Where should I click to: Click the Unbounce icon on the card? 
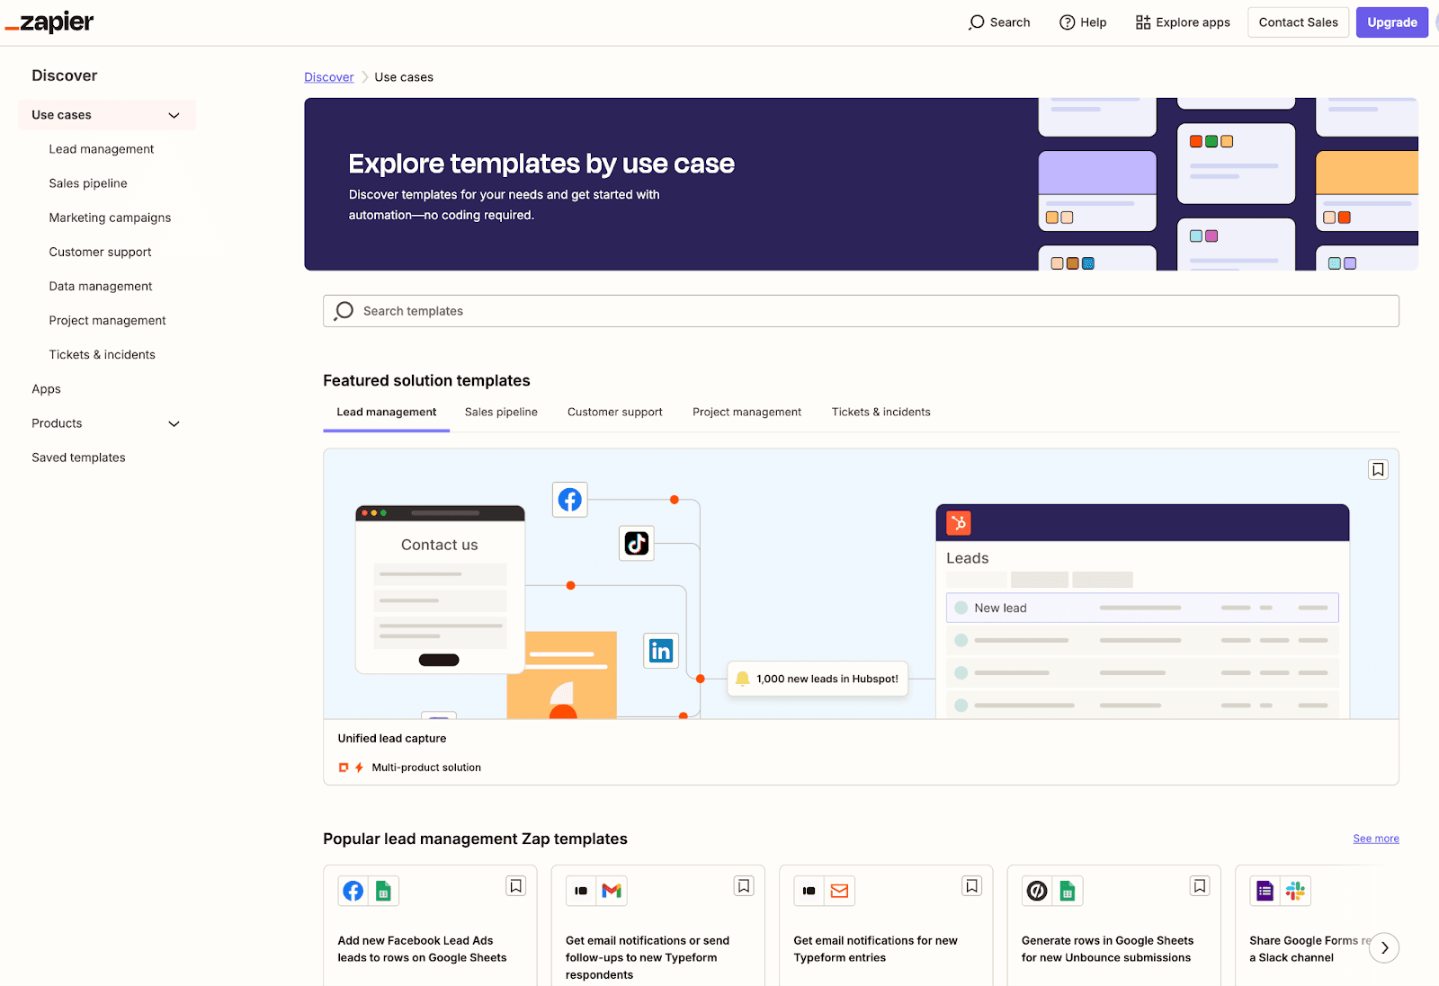coord(1037,891)
